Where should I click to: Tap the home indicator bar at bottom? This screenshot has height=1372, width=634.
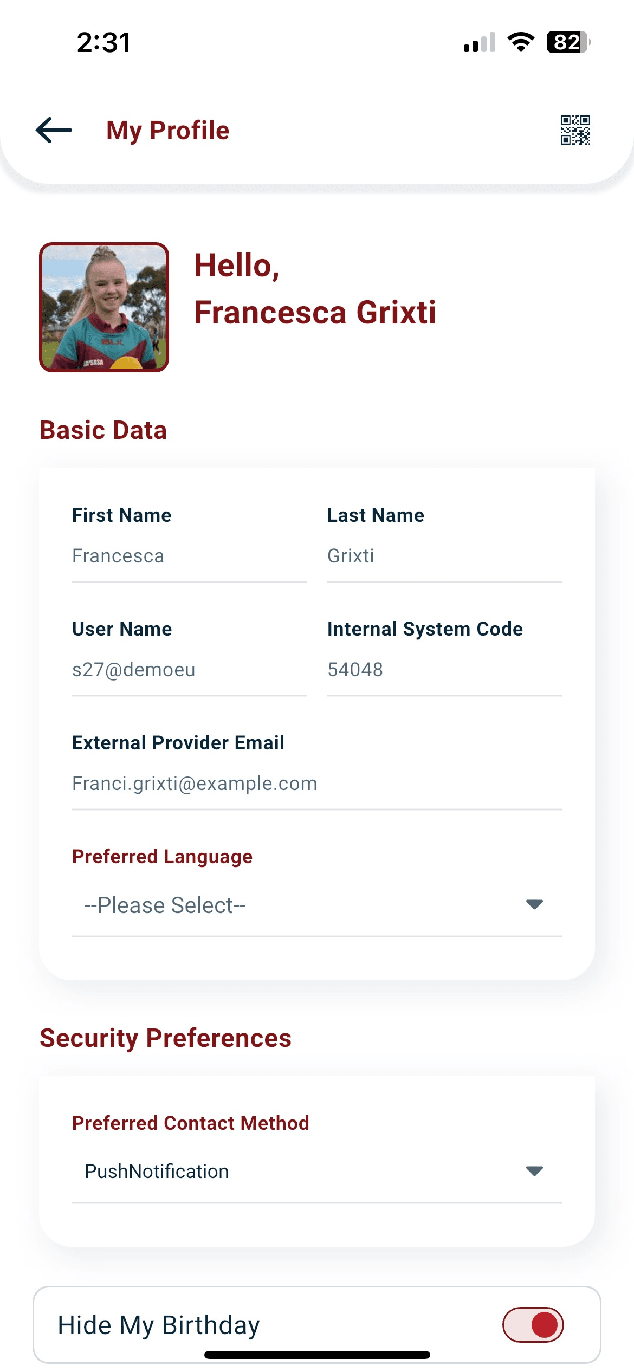[317, 1355]
